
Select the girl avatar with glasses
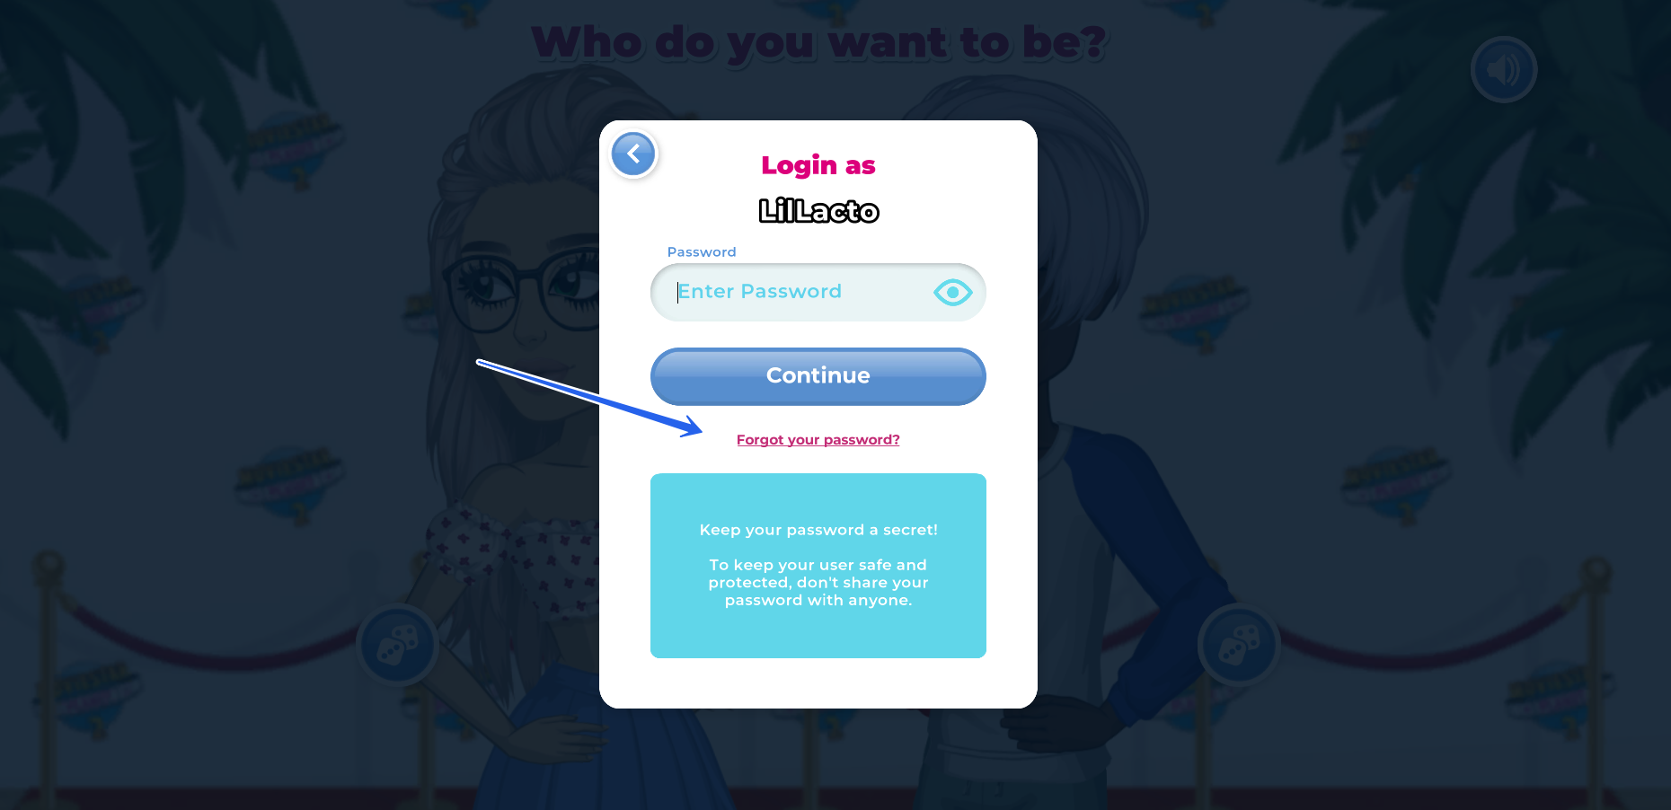(x=503, y=431)
